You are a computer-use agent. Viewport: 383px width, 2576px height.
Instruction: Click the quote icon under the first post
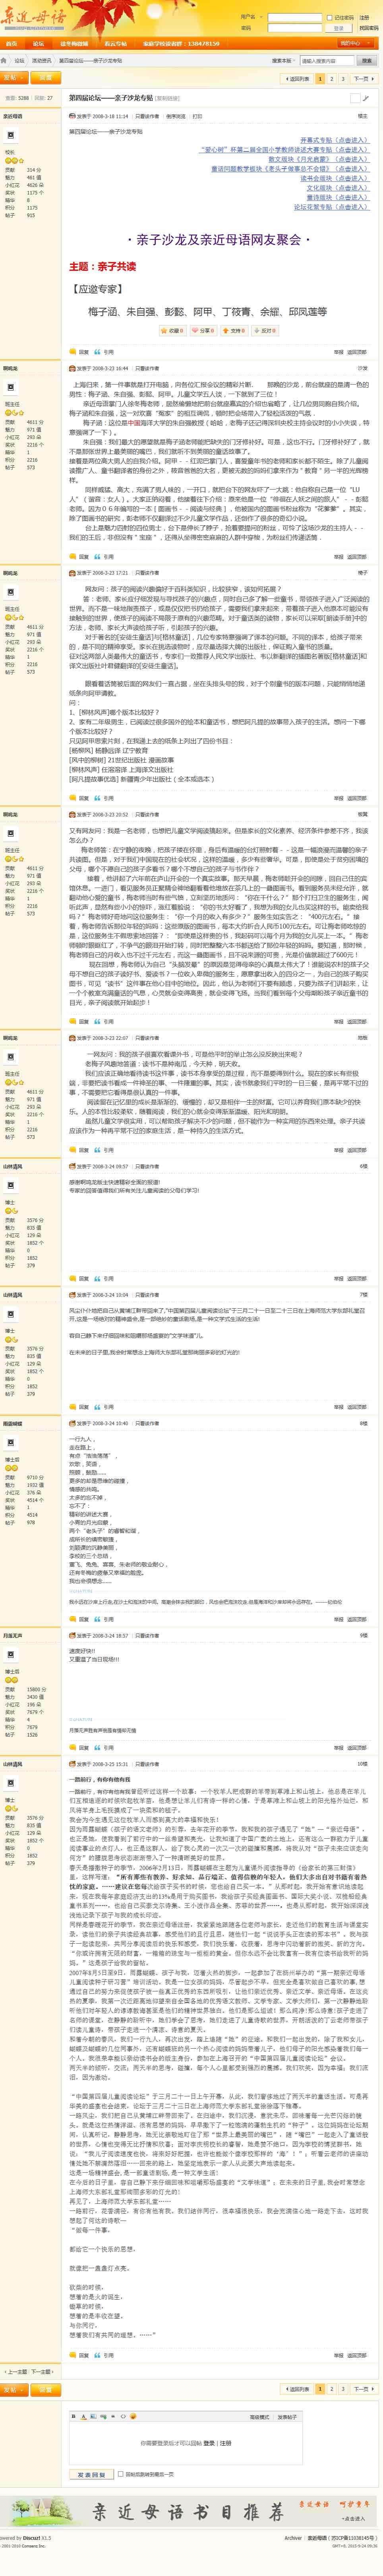[97, 352]
